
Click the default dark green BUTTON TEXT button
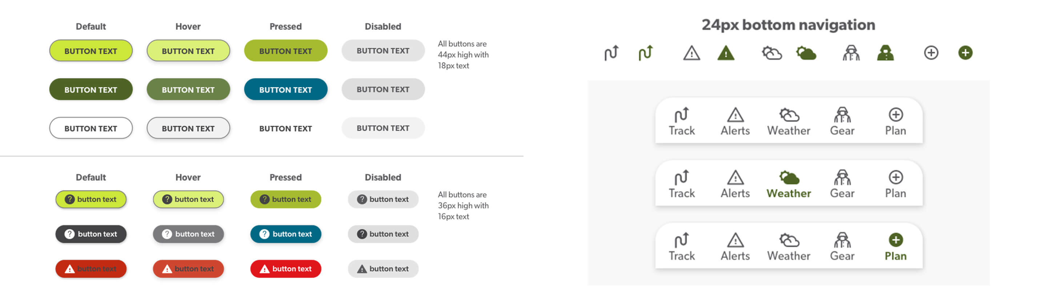coord(91,89)
